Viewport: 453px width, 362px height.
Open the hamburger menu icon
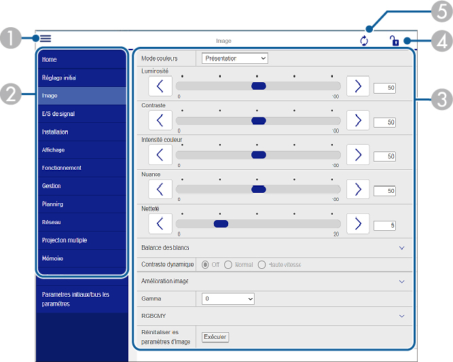coord(46,39)
